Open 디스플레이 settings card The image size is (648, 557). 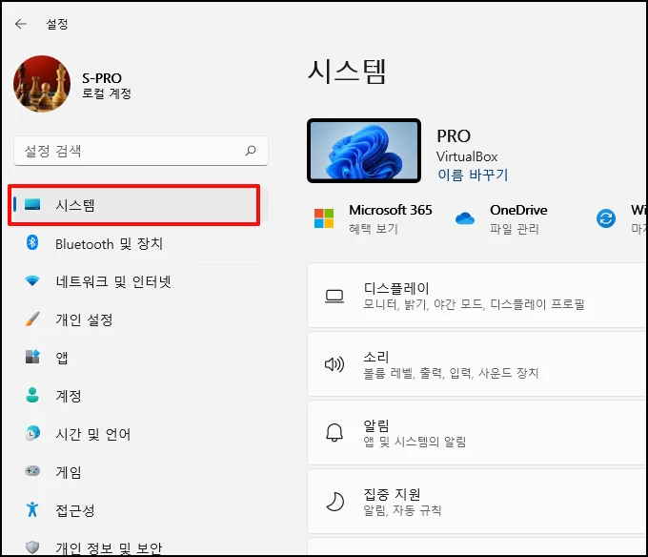tap(476, 296)
